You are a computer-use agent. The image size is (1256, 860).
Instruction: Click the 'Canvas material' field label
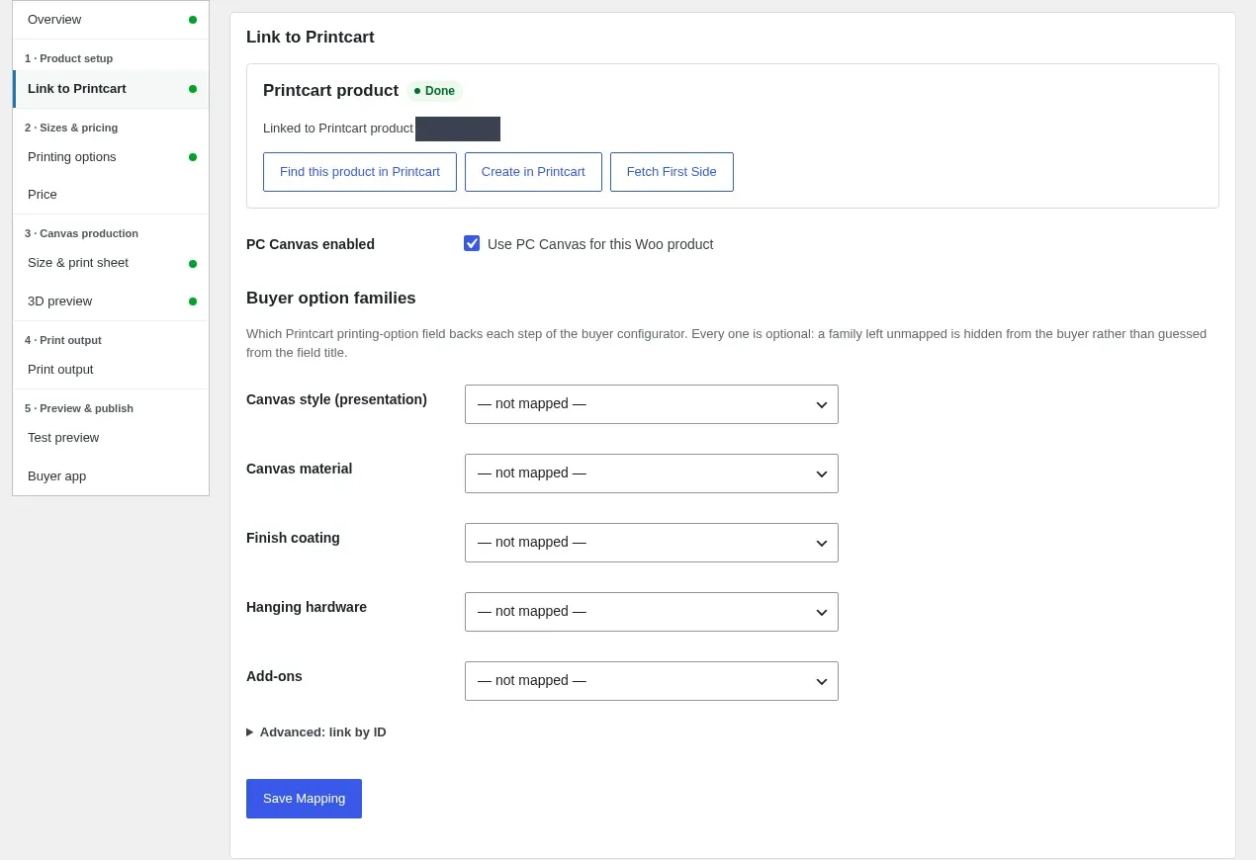click(x=300, y=469)
